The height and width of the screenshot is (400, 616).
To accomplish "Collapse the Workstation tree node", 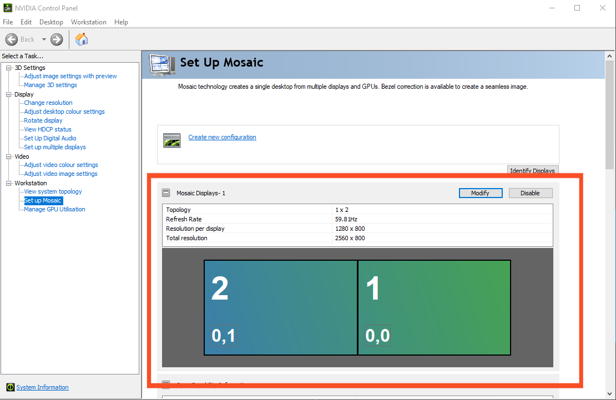I will coord(9,183).
